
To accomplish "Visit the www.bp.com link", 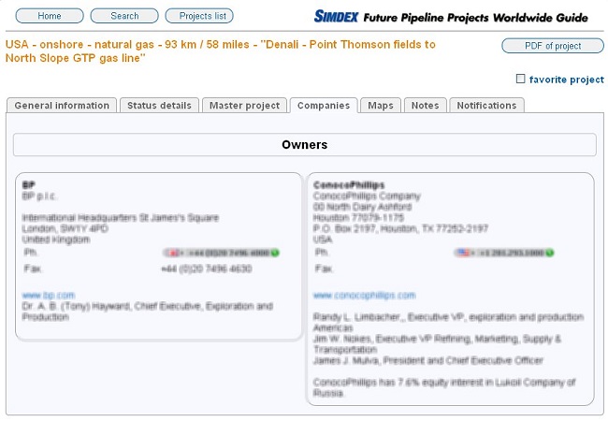I will pyautogui.click(x=48, y=295).
